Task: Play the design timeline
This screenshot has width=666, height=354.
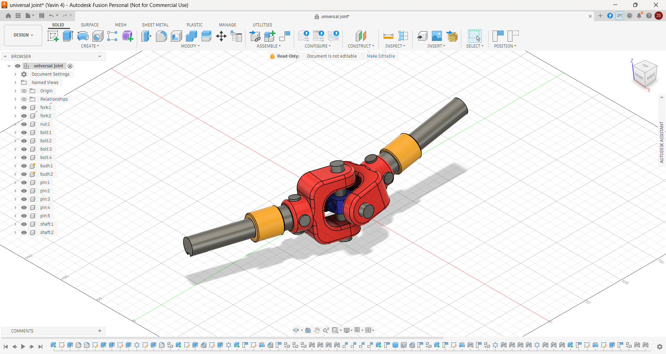Action: coord(23,346)
